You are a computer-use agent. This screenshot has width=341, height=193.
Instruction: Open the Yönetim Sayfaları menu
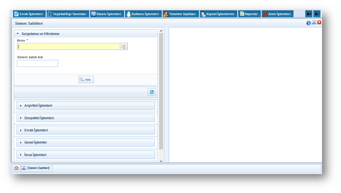pyautogui.click(x=180, y=14)
